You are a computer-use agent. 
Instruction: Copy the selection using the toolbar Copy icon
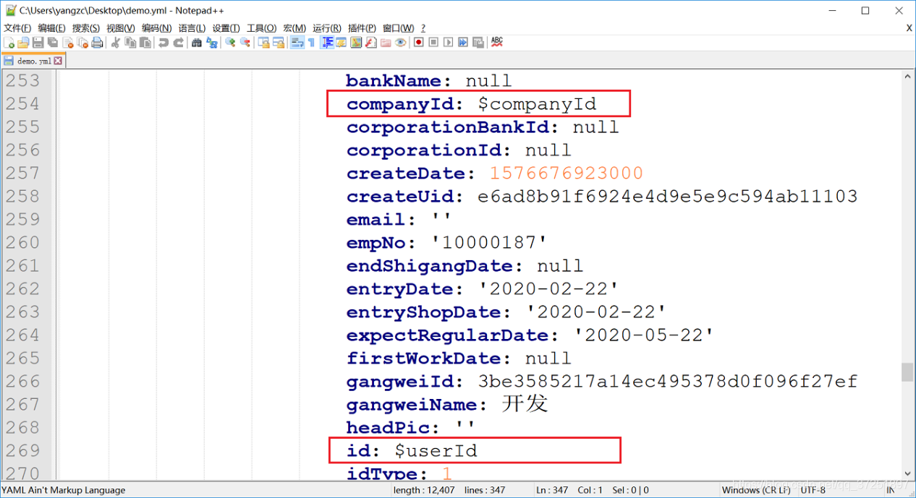point(130,43)
